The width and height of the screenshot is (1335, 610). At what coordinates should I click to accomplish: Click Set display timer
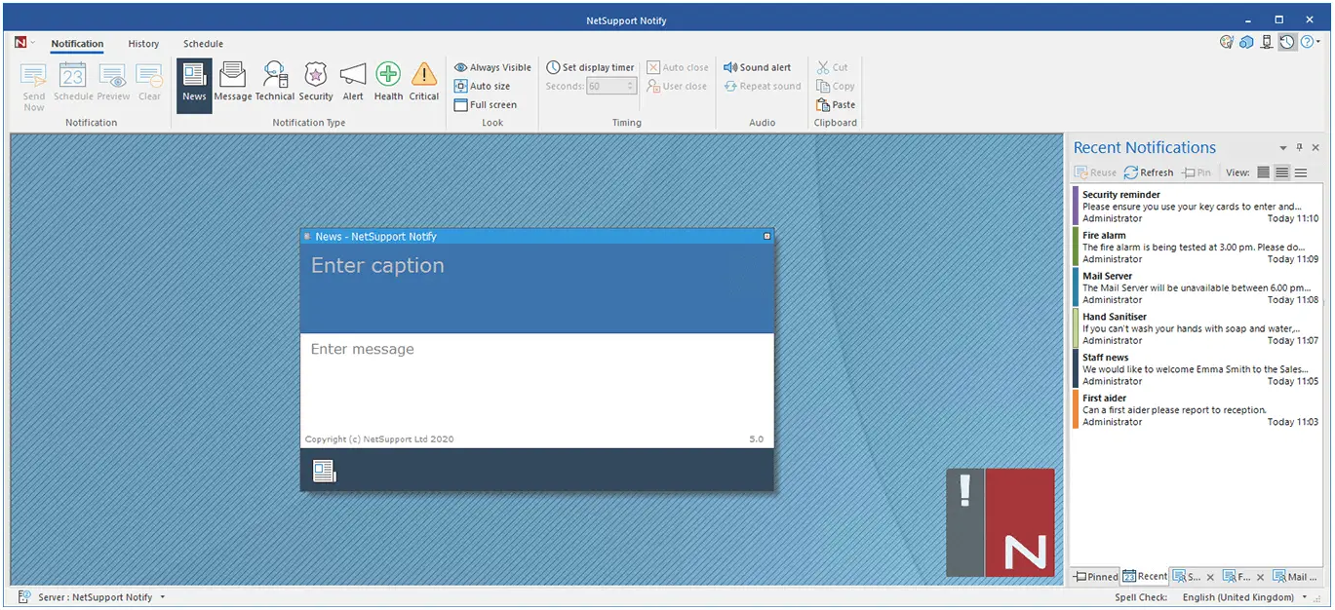589,67
